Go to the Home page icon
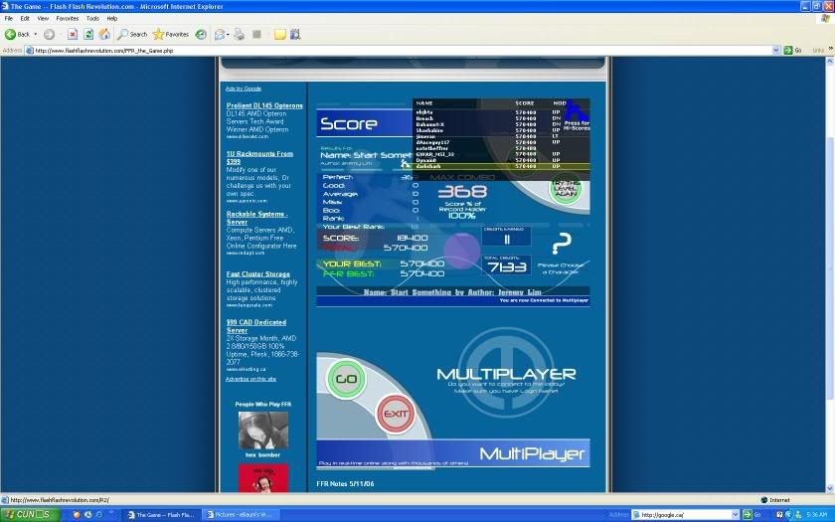The width and height of the screenshot is (835, 522). point(103,34)
